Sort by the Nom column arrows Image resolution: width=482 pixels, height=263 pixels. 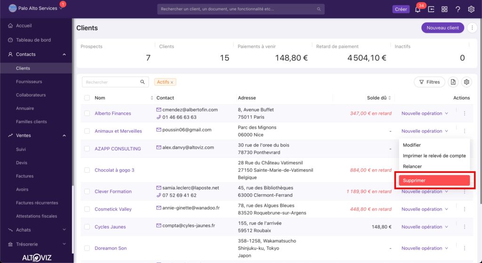click(152, 98)
